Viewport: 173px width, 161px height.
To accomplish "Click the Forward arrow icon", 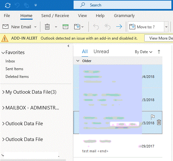I will click(x=119, y=27).
